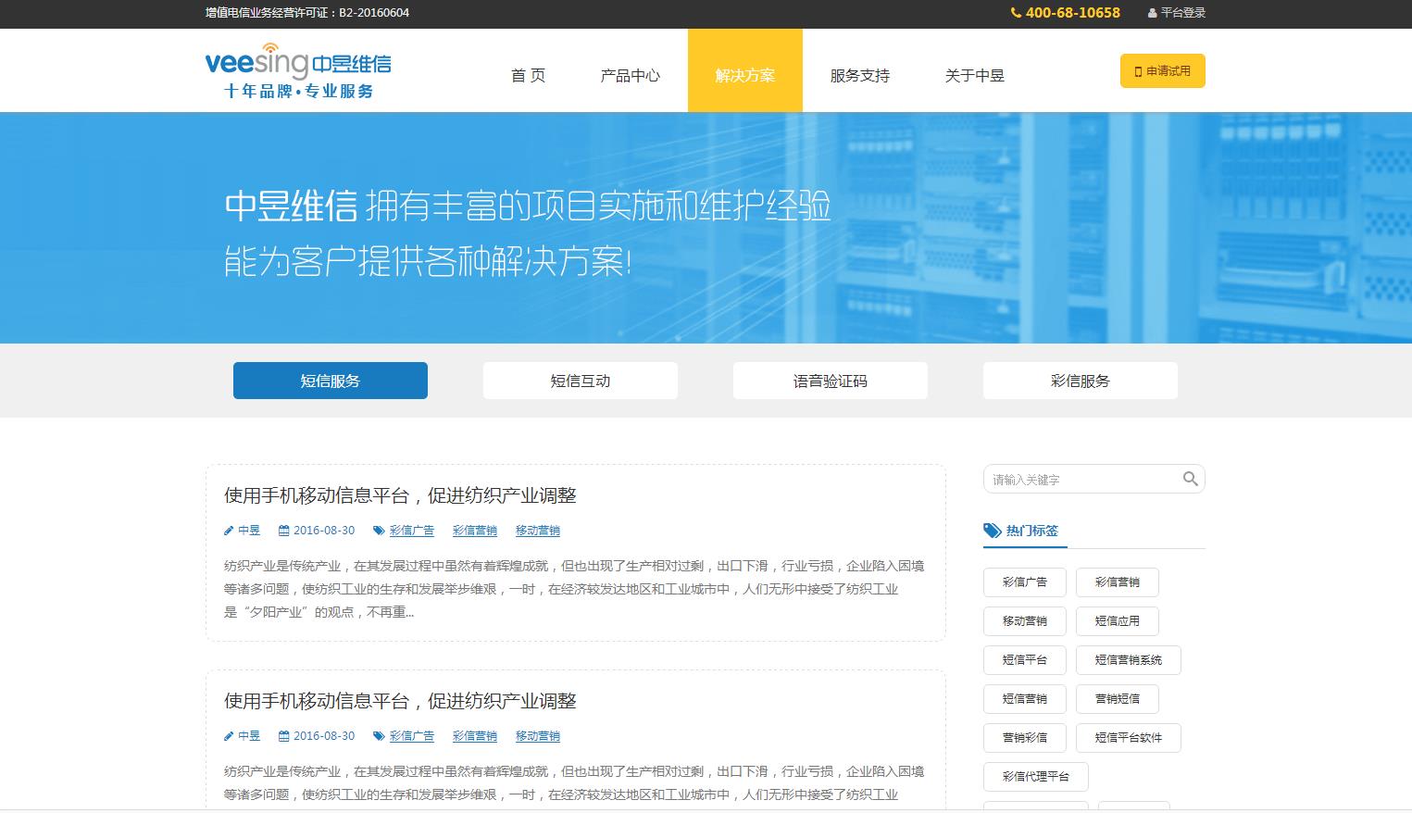1412x813 pixels.
Task: Click the tag icon in first article
Action: pos(378,531)
